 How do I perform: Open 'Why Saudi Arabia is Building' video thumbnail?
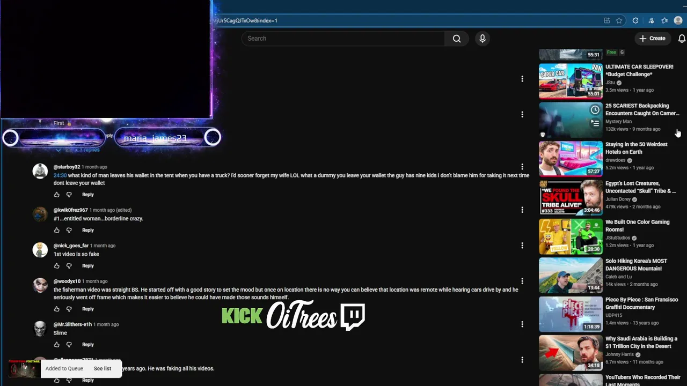click(571, 353)
